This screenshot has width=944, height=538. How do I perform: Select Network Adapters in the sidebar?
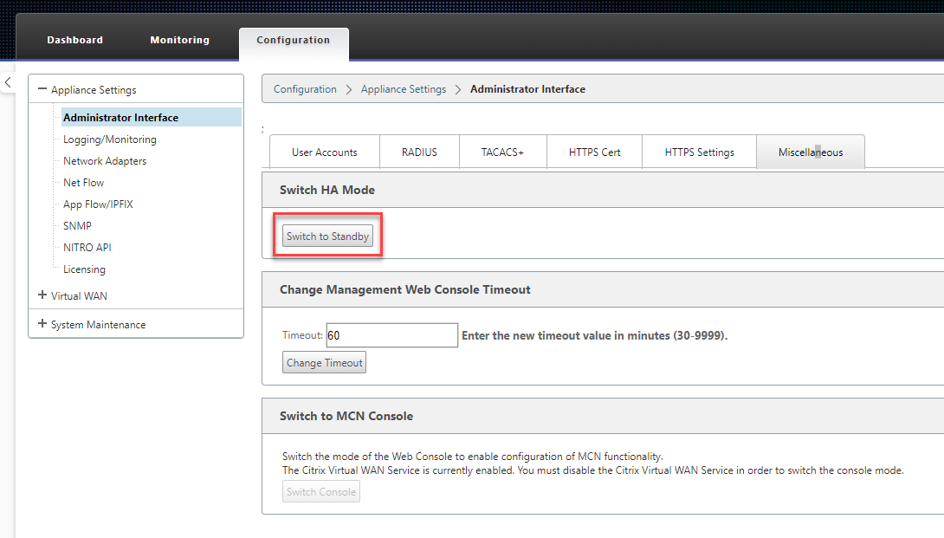pyautogui.click(x=105, y=161)
